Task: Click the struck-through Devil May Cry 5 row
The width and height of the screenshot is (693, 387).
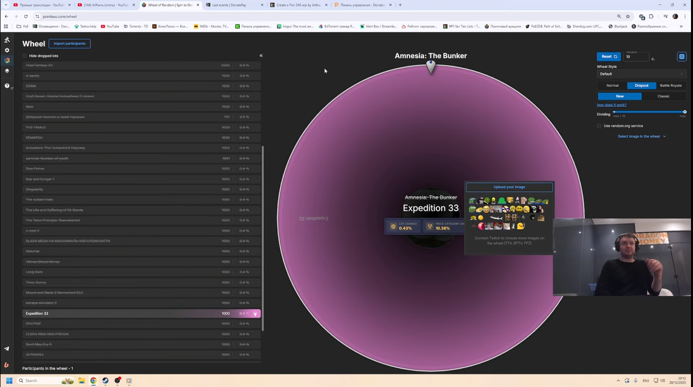Action: pos(142,345)
